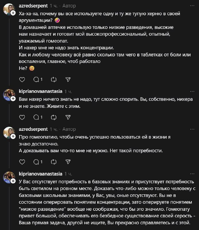Click kiprianovaanastasia's profile avatar picture

click(9, 95)
